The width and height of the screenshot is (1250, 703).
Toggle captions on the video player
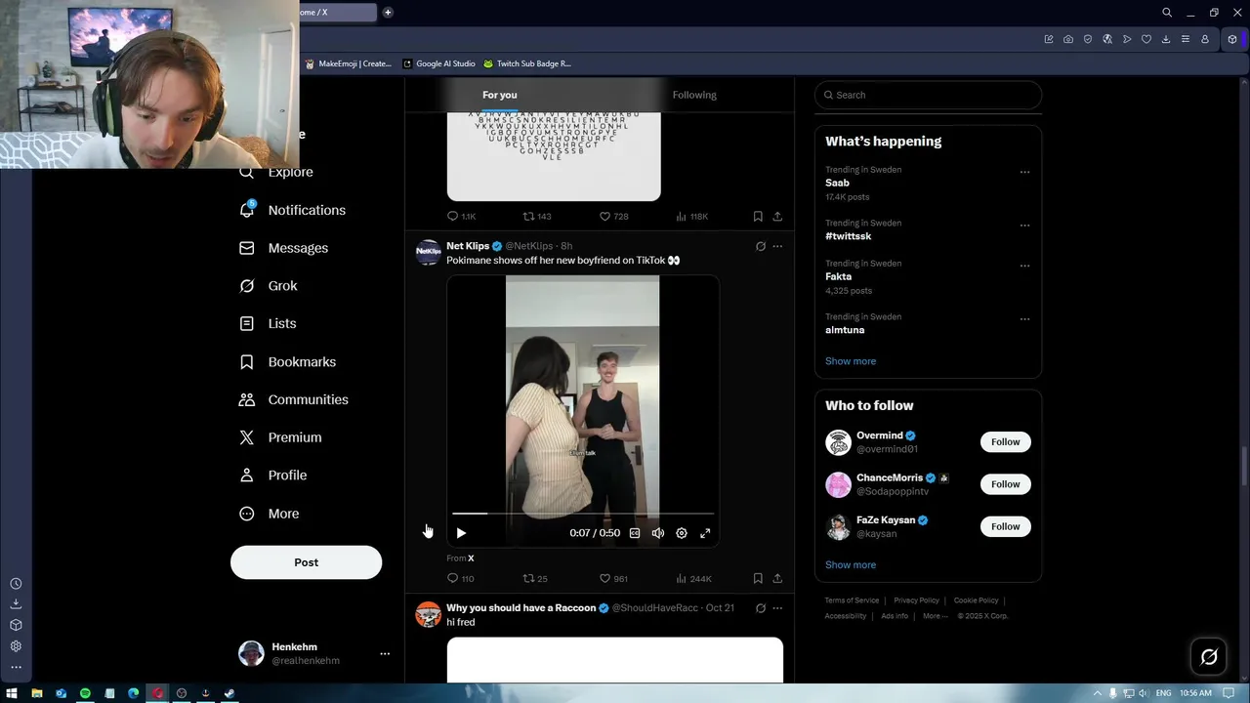click(635, 533)
